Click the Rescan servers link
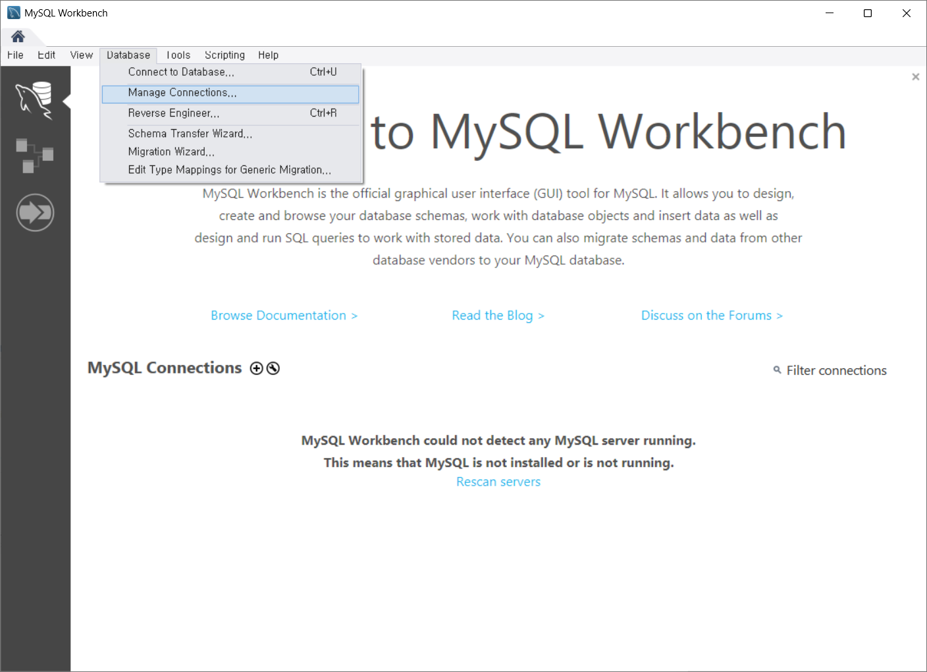 [498, 482]
